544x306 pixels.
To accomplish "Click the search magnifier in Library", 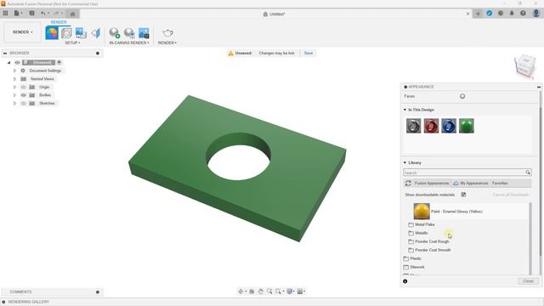I will (528, 173).
